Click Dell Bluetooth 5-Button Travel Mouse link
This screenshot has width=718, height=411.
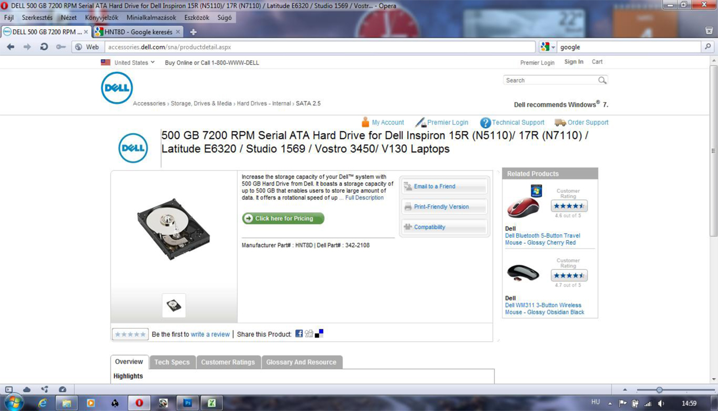[x=542, y=239]
